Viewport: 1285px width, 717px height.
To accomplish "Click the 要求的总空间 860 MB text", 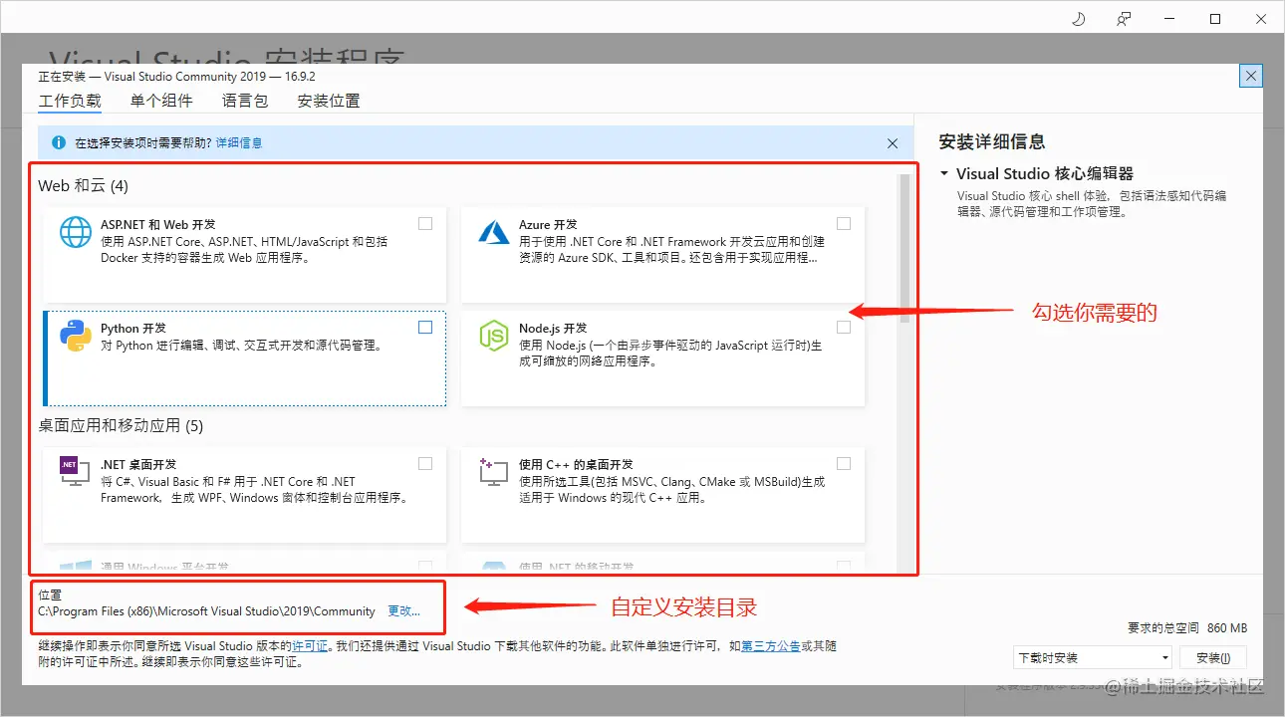I will [x=1186, y=628].
